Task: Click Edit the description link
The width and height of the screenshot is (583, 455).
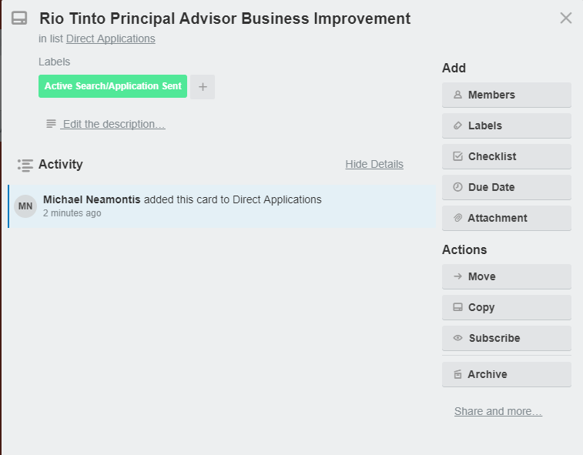Action: pos(113,124)
